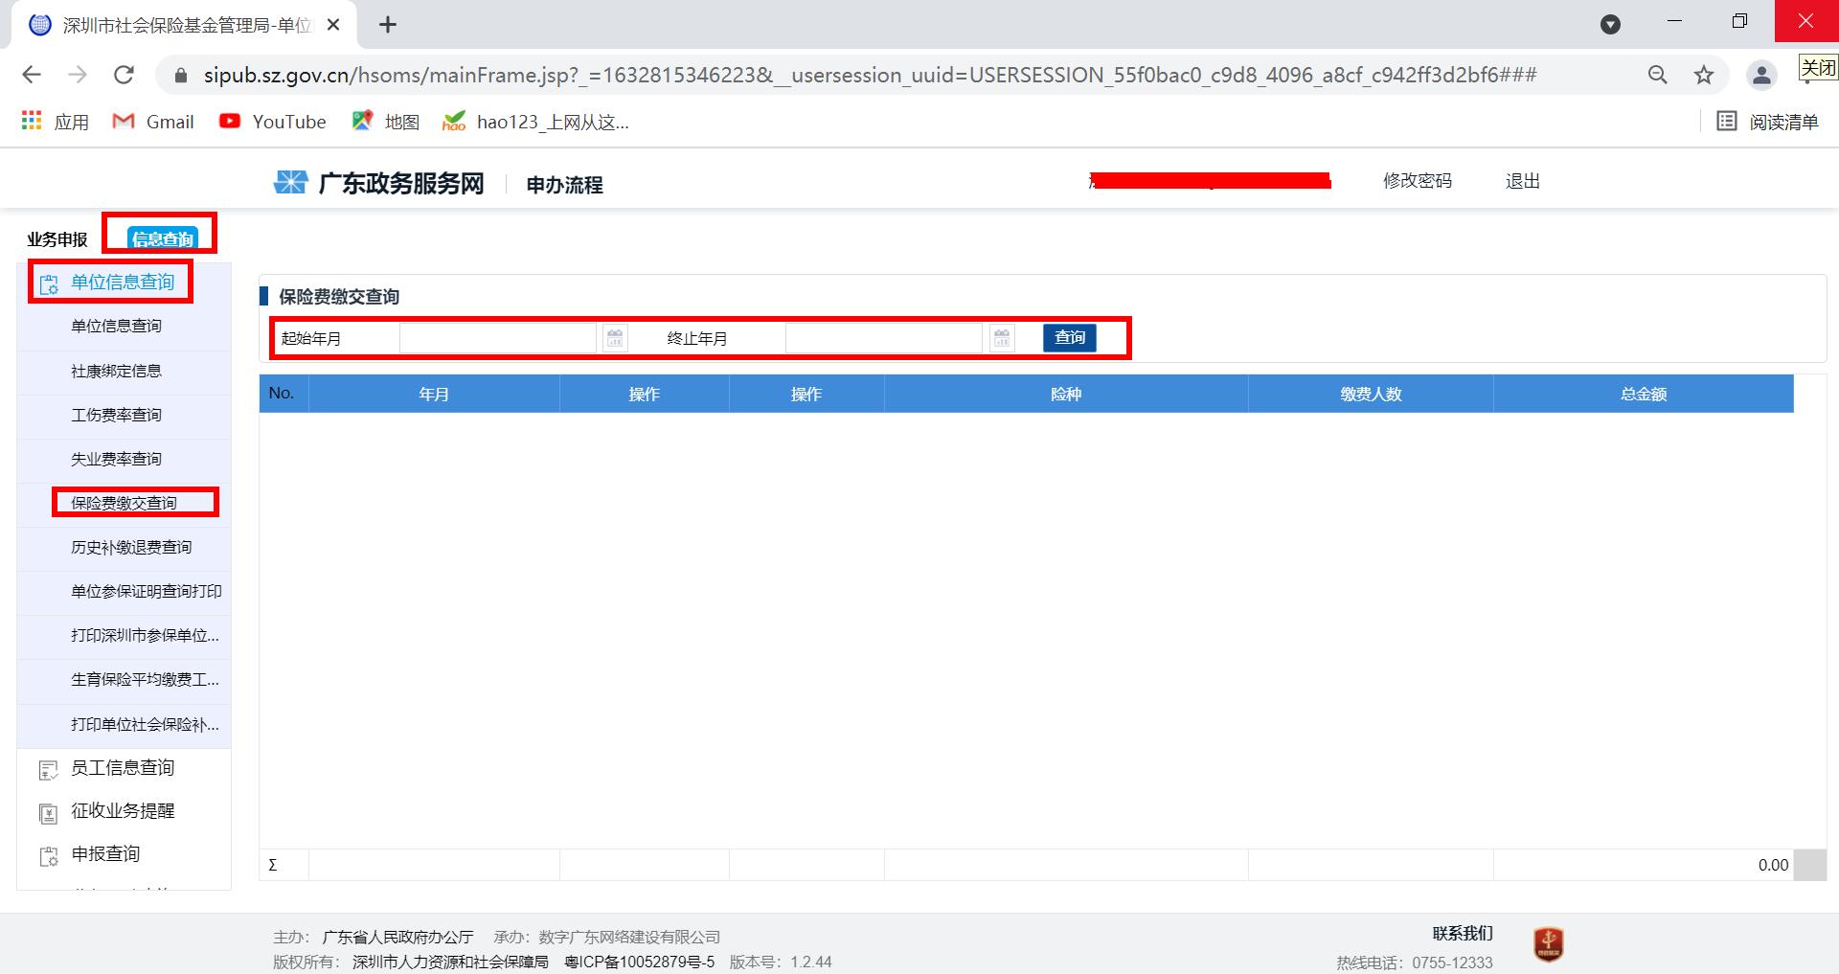1839x974 pixels.
Task: Open 历史补缴退费查询 from the menu
Action: (130, 547)
